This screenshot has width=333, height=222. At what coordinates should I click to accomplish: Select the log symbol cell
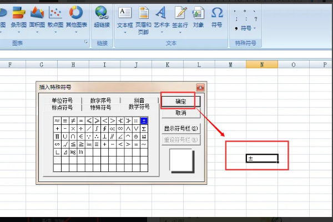pyautogui.click(x=73, y=152)
